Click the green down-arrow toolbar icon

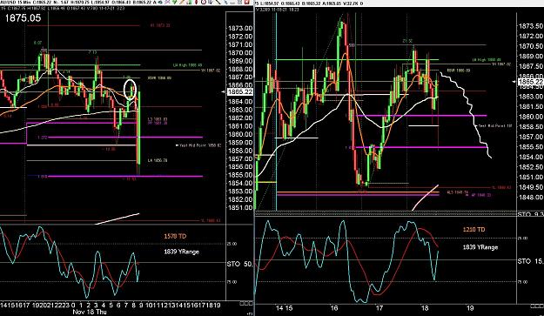(x=174, y=2)
